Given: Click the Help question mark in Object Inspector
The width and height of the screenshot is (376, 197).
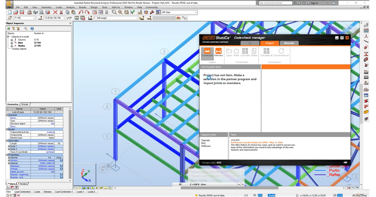Looking at the screenshot, I should 32,28.
